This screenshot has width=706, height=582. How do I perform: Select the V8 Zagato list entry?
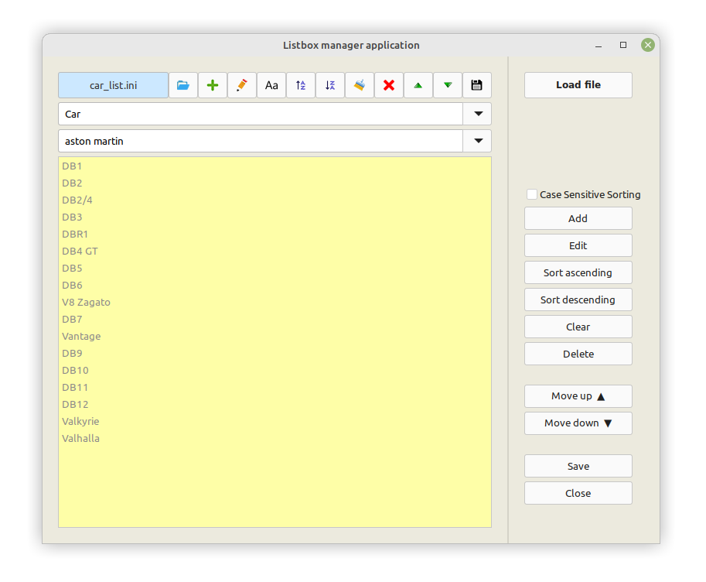point(87,302)
